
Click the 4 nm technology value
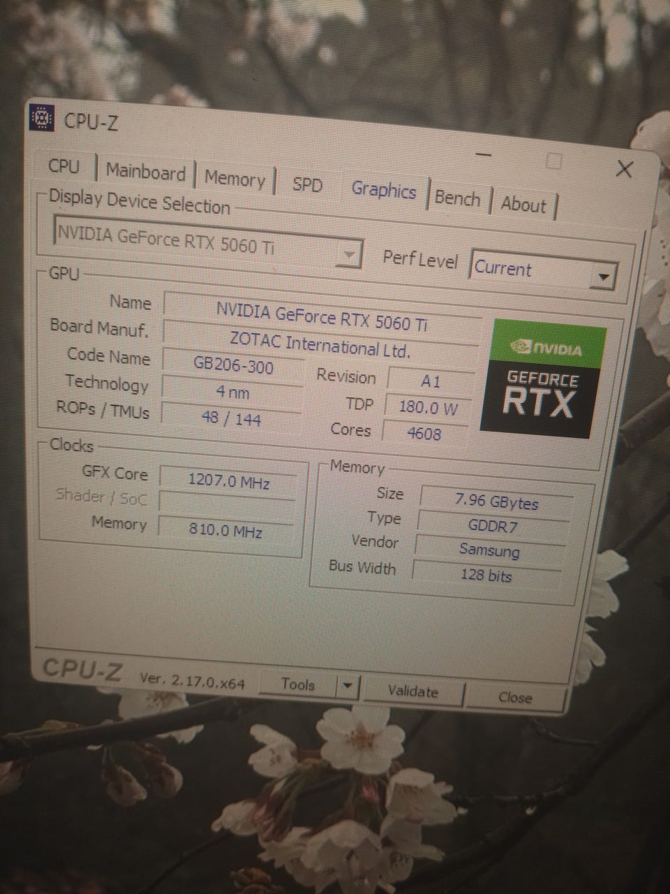[x=232, y=392]
